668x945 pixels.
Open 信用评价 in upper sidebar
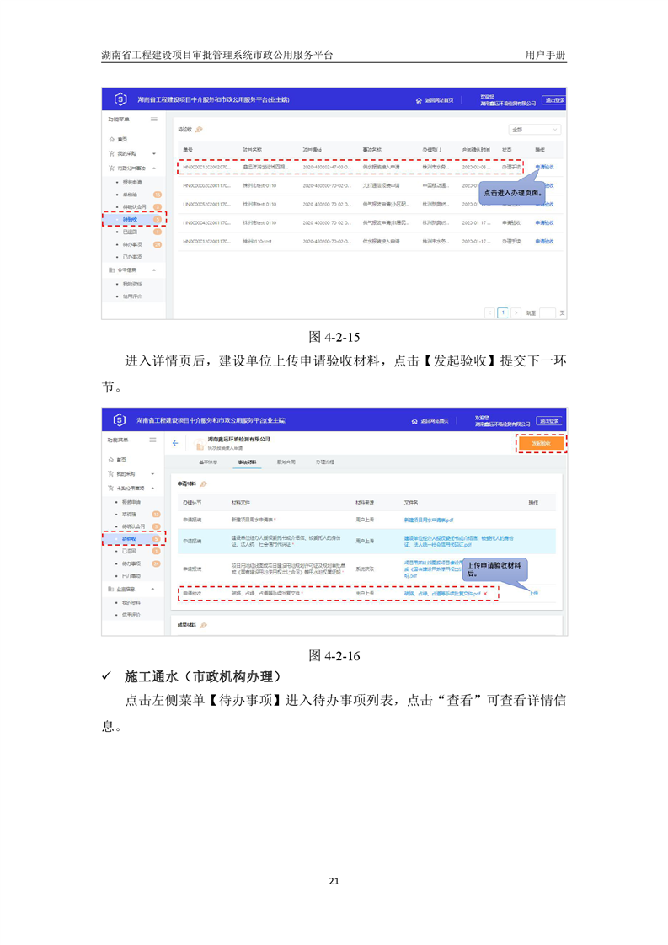pos(132,296)
